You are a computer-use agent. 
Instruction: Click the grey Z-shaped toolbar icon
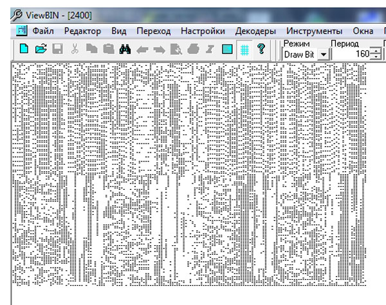pos(210,49)
